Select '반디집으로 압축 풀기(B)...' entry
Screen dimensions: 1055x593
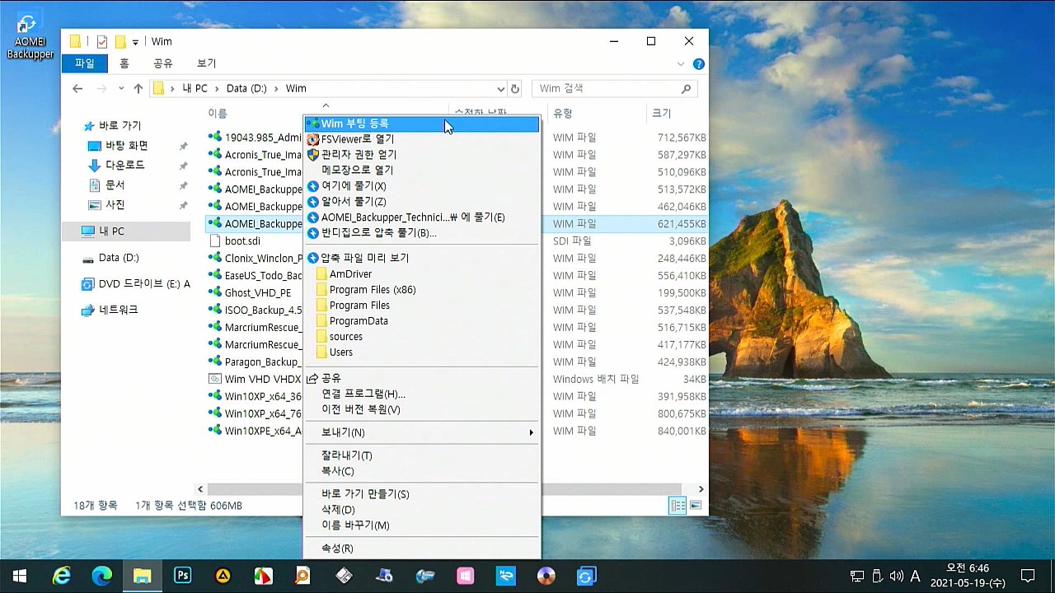click(422, 233)
